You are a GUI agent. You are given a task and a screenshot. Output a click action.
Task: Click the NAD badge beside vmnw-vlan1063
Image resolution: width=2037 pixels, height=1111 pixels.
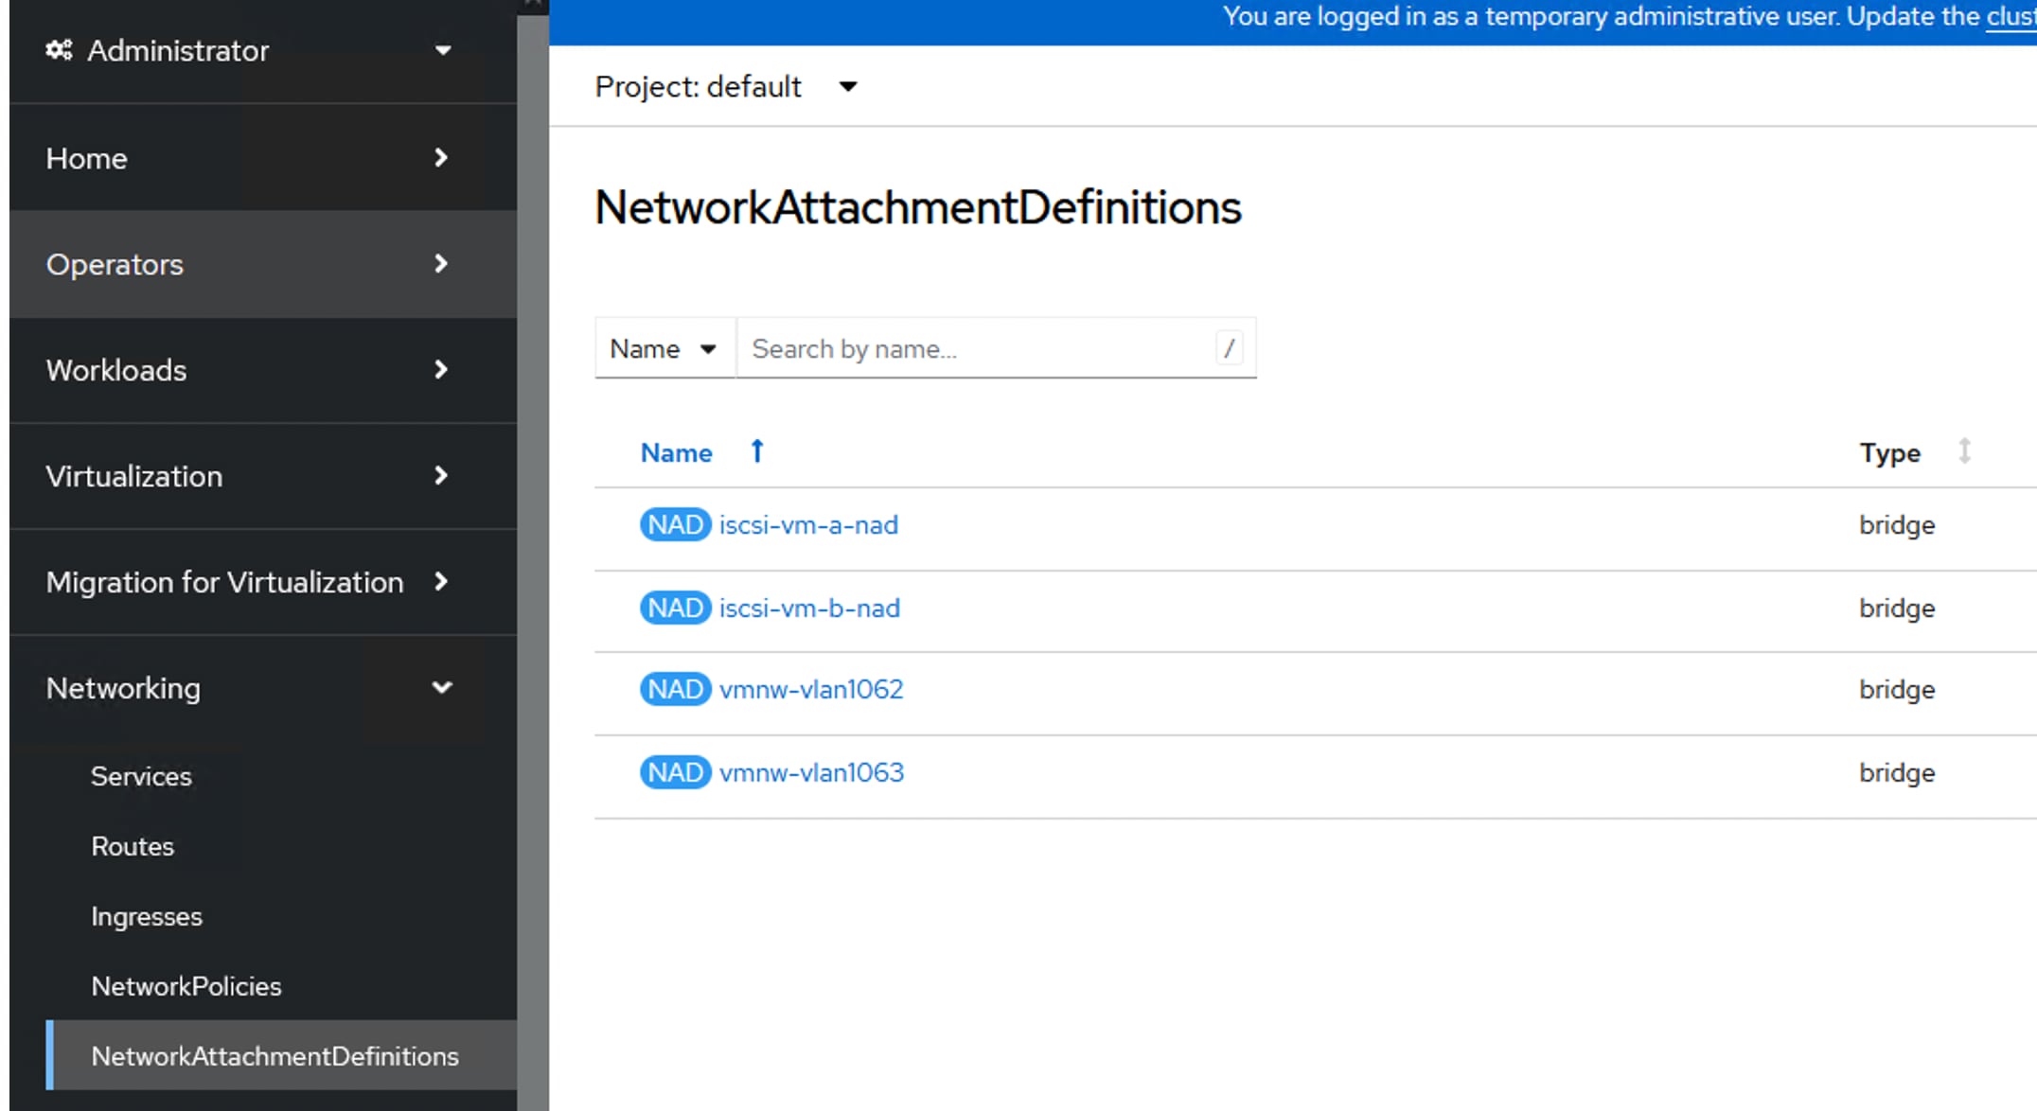tap(675, 773)
